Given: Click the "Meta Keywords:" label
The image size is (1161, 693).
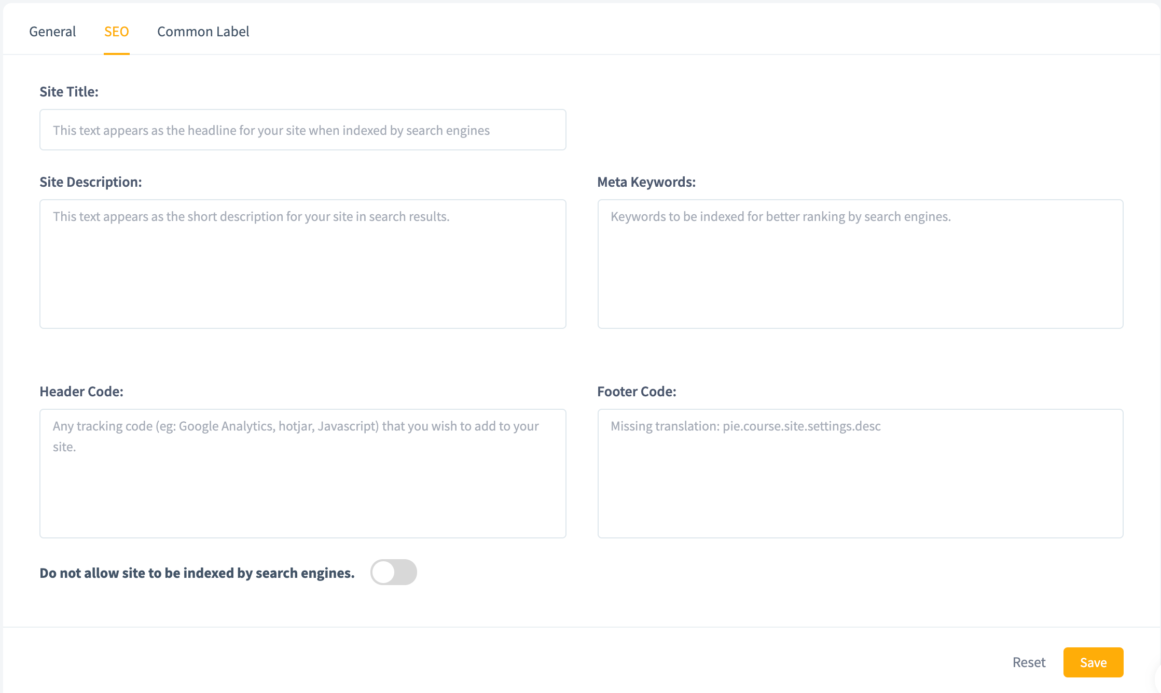Looking at the screenshot, I should (x=646, y=182).
